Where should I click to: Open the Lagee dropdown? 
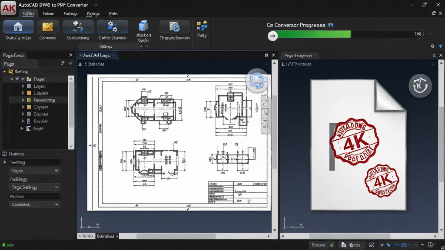pos(35,171)
